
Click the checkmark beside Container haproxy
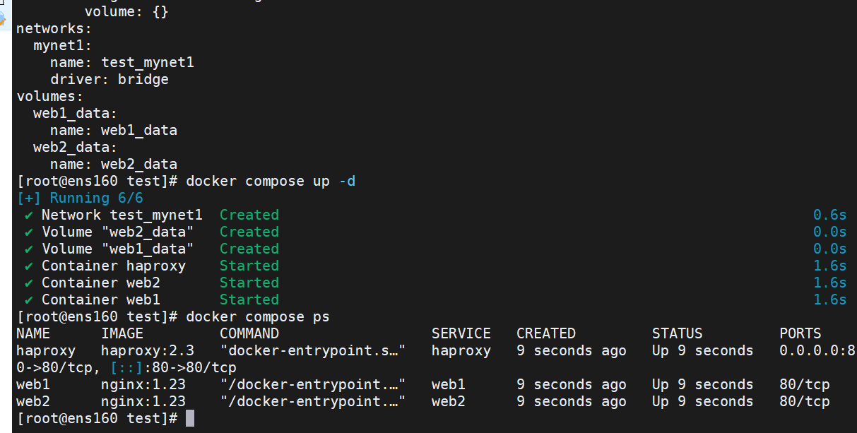[29, 266]
